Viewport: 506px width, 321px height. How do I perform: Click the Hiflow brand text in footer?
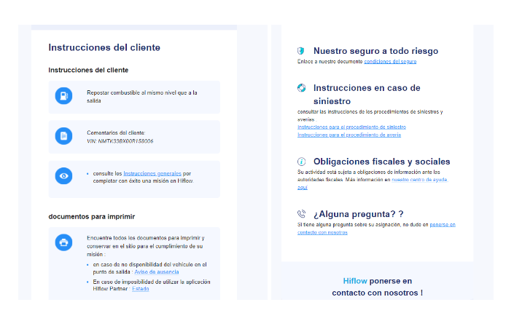[355, 281]
